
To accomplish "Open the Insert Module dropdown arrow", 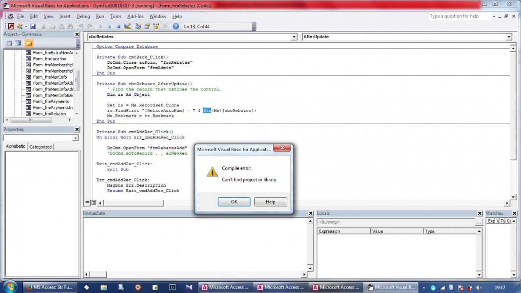I will click(25, 26).
